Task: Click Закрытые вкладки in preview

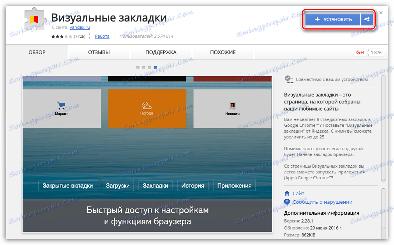Action: click(67, 185)
